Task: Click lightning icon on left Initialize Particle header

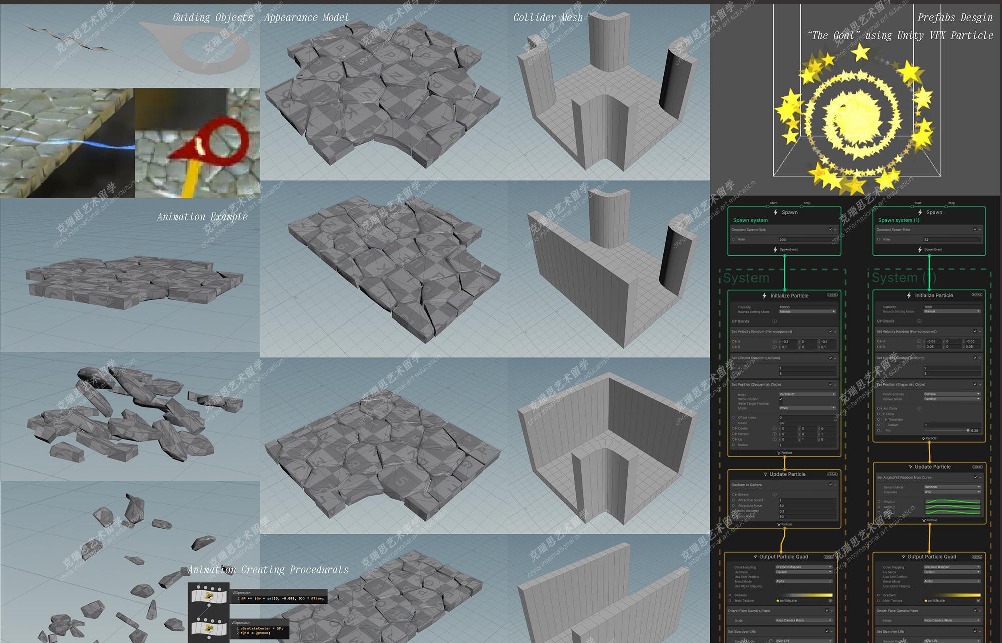Action: click(x=764, y=295)
